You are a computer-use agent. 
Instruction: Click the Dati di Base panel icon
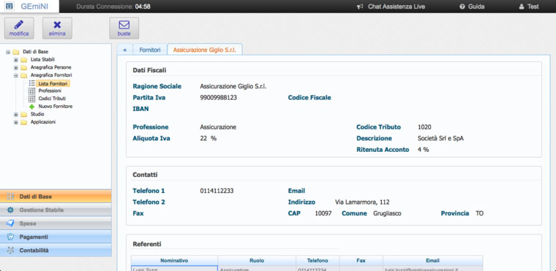11,196
